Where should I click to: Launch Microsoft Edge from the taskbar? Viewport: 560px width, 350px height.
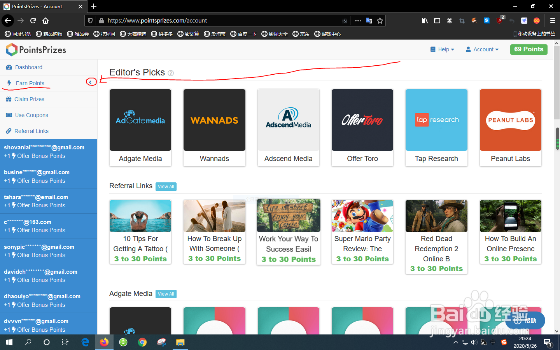[85, 342]
